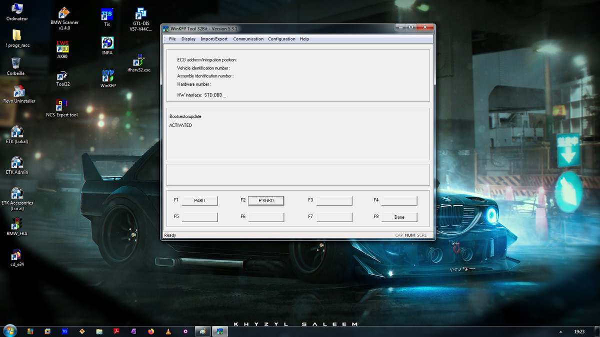This screenshot has height=337, width=600.
Task: Open NCS-Expert tool shortcut
Action: point(62,108)
